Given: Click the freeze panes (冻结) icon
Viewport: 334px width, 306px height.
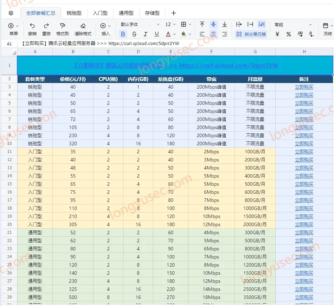Looking at the screenshot, I should point(326,26).
